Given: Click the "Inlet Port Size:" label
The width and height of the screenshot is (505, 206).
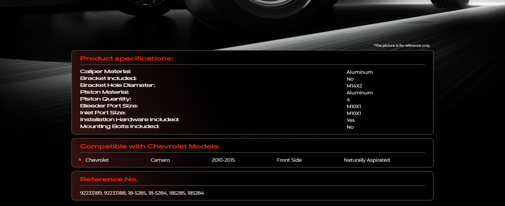Looking at the screenshot, I should click(x=102, y=113).
